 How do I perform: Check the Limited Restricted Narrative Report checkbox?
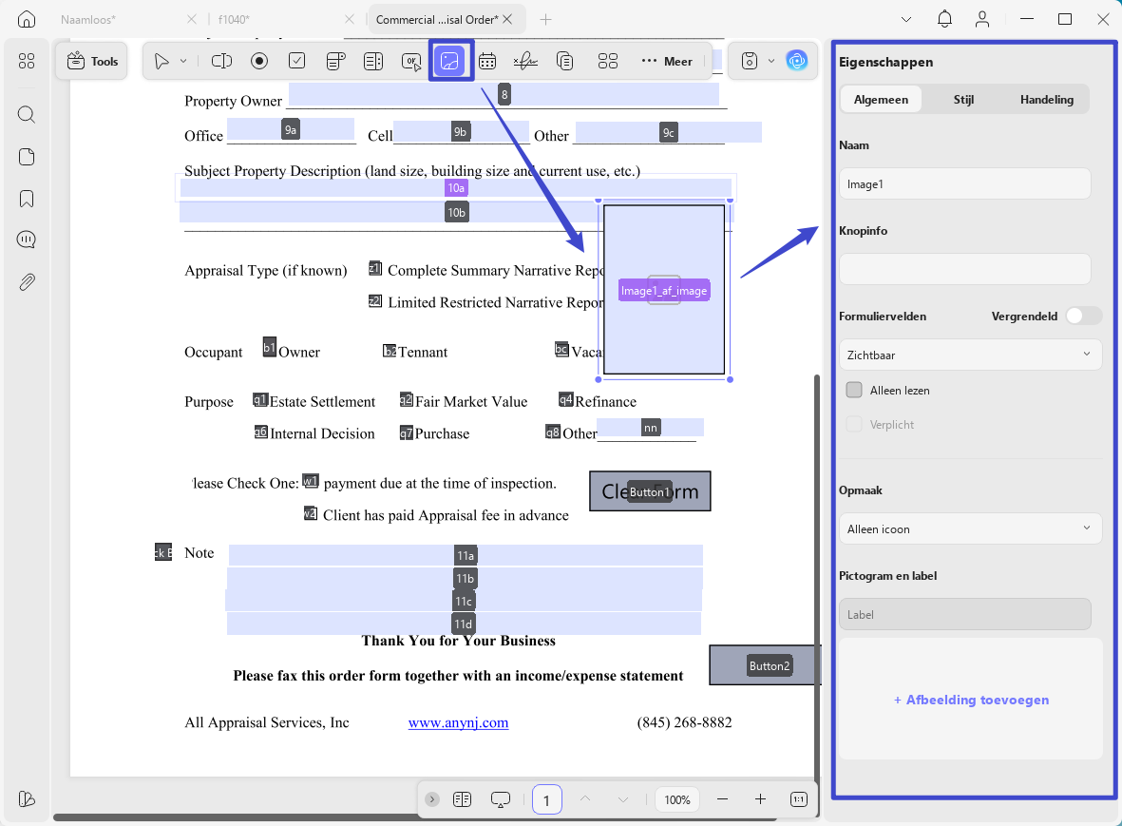375,301
